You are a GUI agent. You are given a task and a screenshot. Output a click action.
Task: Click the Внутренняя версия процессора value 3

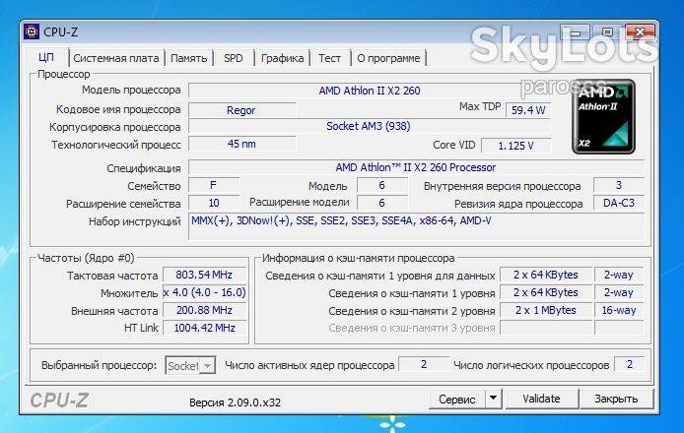[619, 186]
